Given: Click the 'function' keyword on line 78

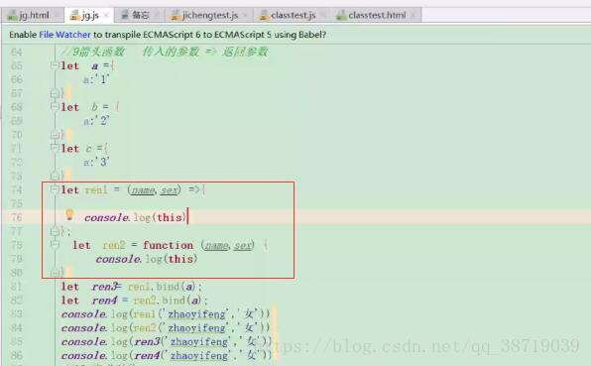Looking at the screenshot, I should click(x=168, y=245).
